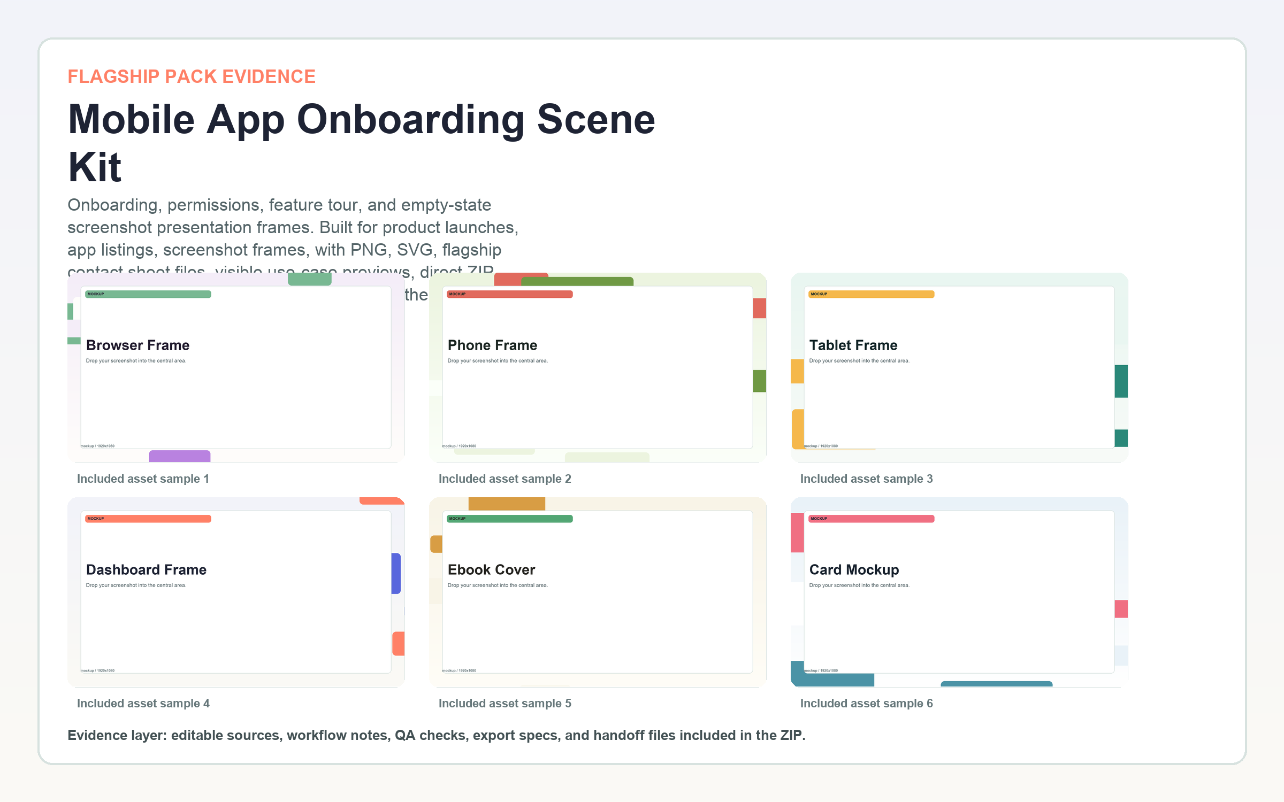Click the 'Mobile App Onboarding Scene Kit' heading
1284x802 pixels.
point(361,142)
